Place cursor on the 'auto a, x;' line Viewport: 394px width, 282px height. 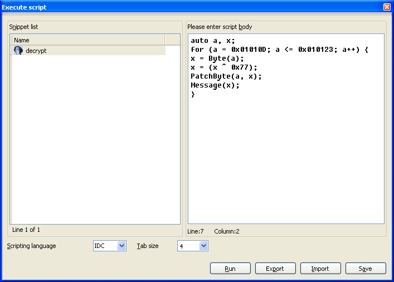click(213, 41)
